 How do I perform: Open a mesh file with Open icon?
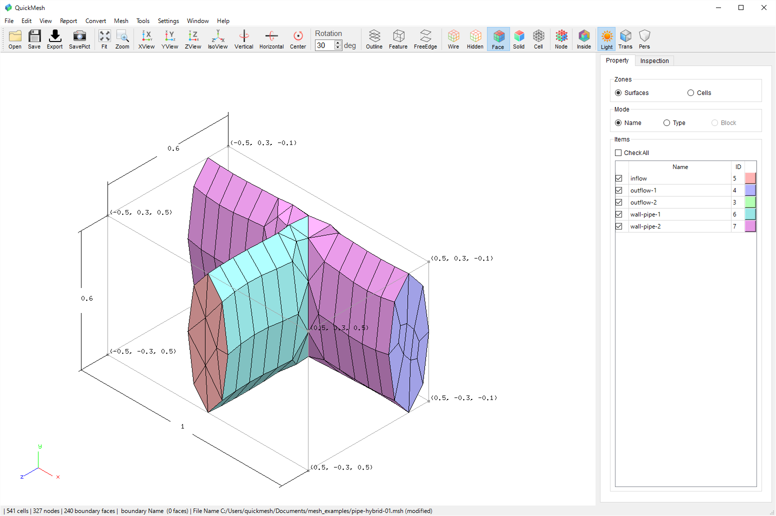15,39
